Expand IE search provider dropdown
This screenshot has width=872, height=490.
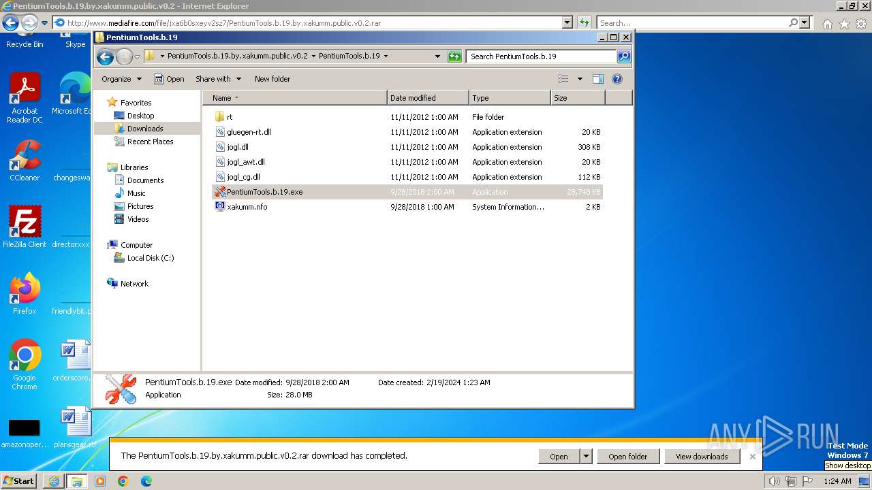pos(805,22)
